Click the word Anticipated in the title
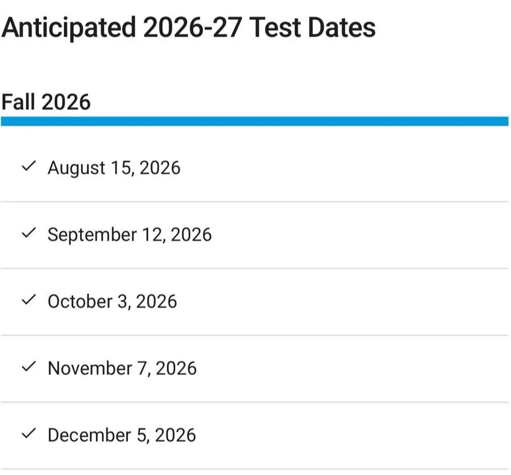The width and height of the screenshot is (511, 475). pyautogui.click(x=69, y=27)
